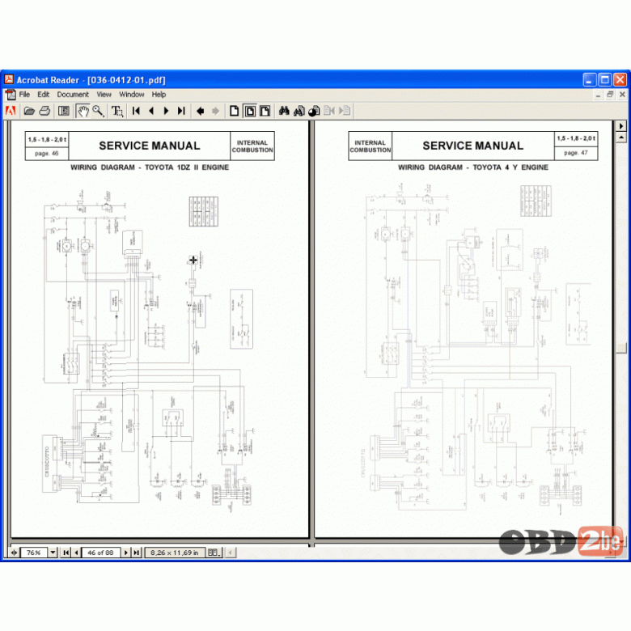Set Actual Size page view

coord(235,111)
